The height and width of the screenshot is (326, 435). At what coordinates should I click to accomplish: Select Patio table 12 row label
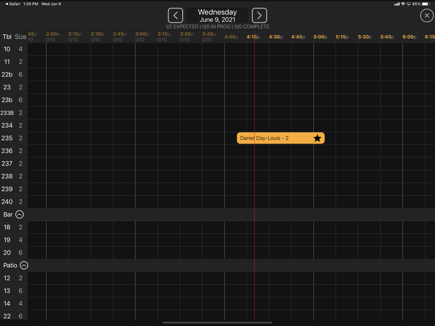(x=7, y=278)
